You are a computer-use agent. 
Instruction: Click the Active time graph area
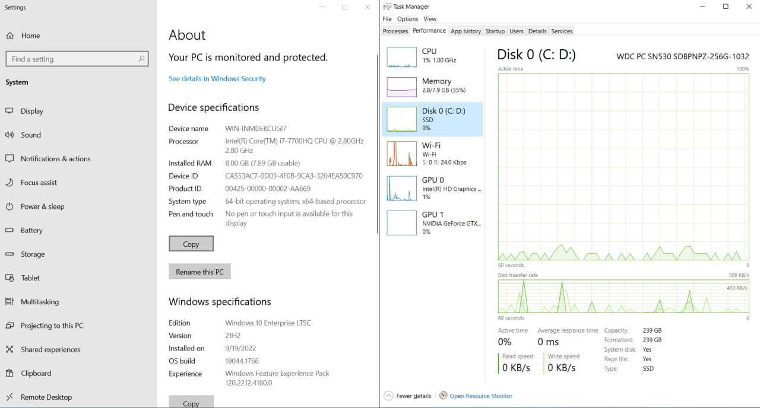tap(623, 167)
